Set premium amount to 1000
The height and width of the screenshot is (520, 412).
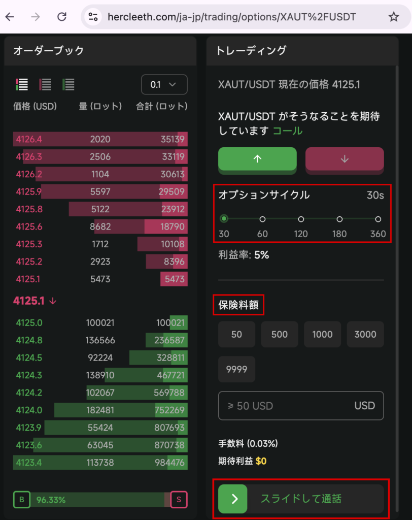(323, 334)
